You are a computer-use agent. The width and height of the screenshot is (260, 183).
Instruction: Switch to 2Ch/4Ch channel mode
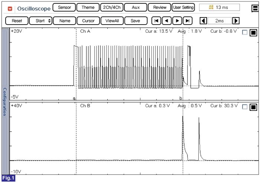pos(111,7)
